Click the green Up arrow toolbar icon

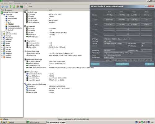tap(11, 7)
